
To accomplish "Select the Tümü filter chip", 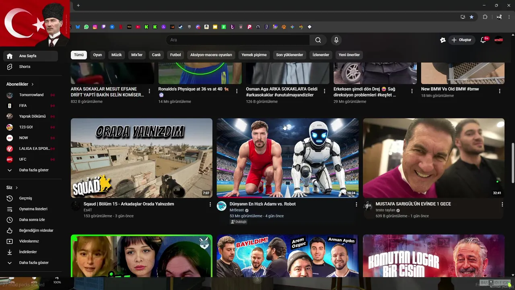I will click(79, 55).
